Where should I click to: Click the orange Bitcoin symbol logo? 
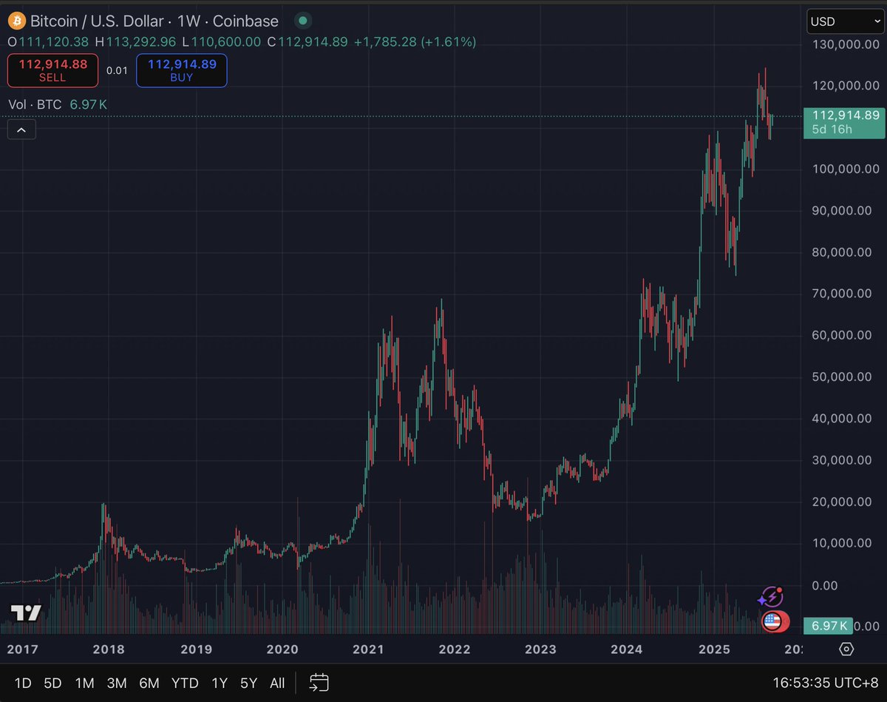[16, 21]
